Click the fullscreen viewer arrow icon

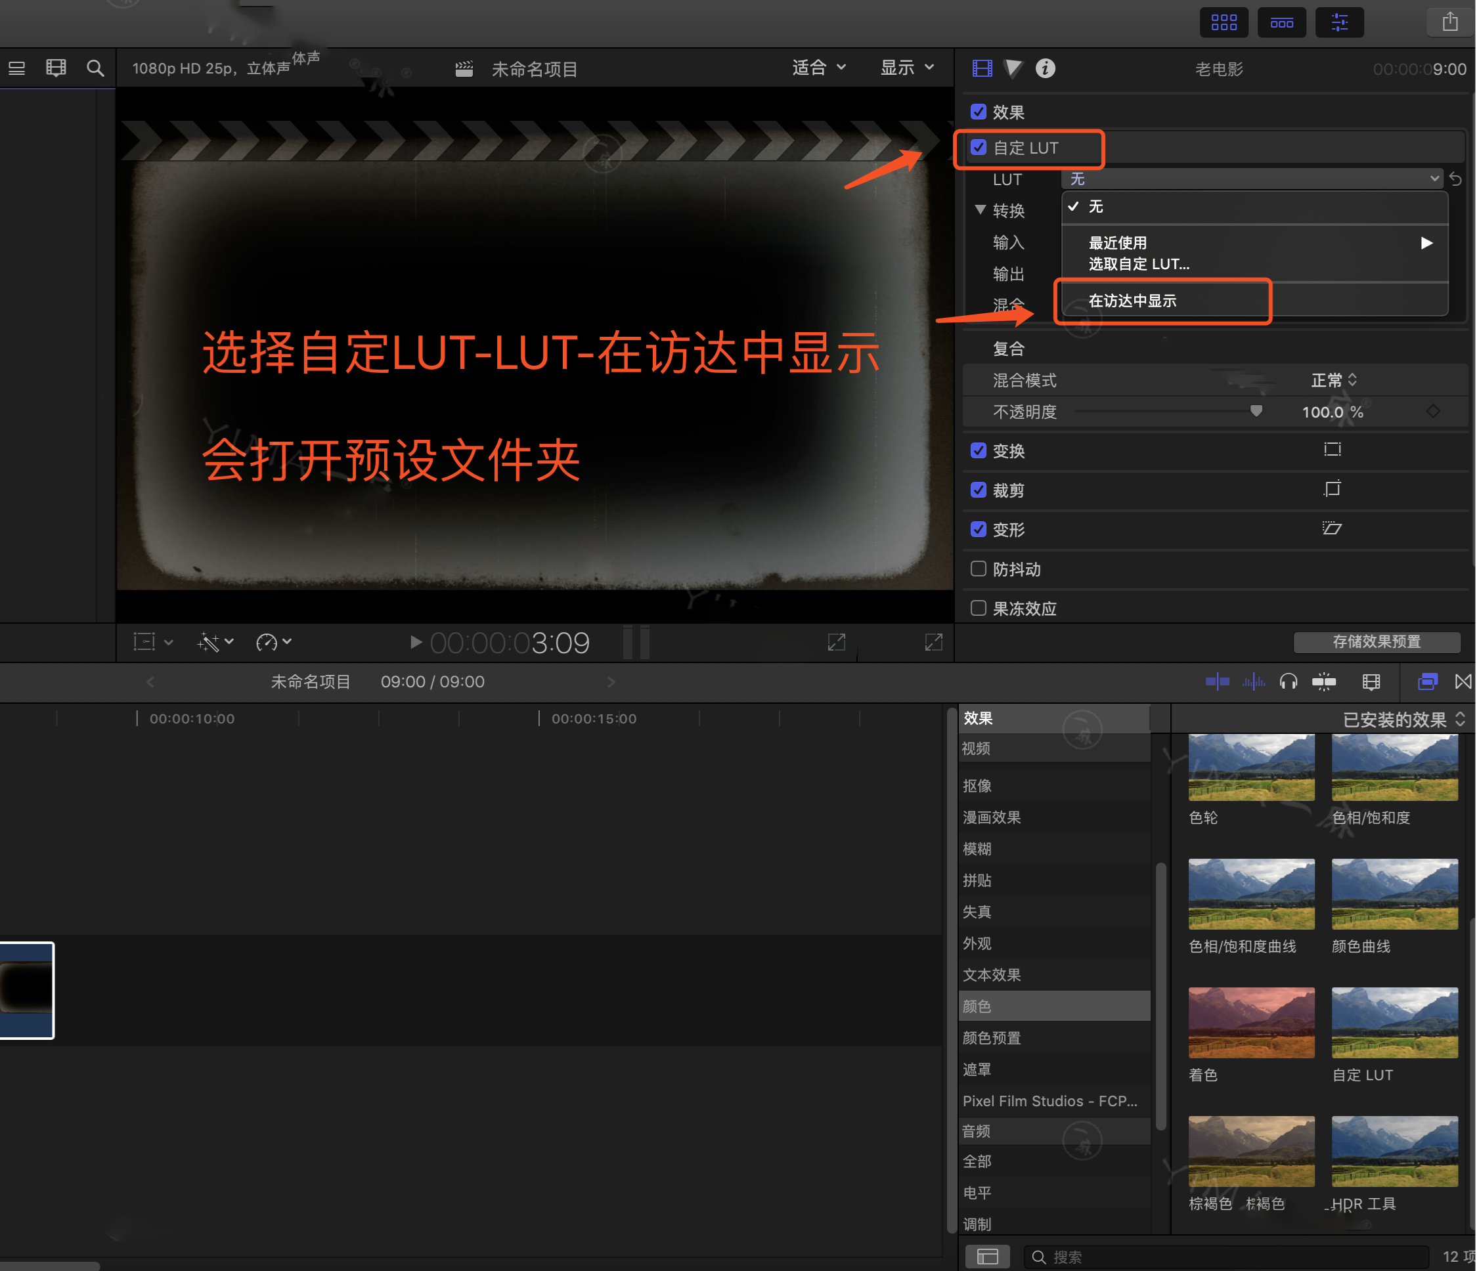tap(933, 642)
